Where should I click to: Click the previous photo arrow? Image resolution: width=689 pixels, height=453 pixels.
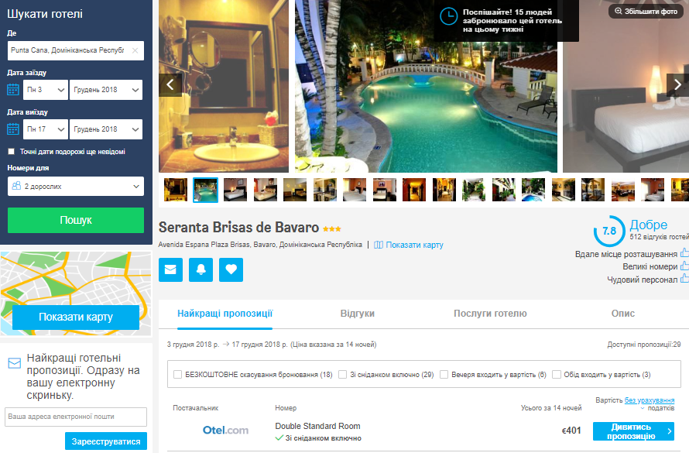tap(170, 84)
